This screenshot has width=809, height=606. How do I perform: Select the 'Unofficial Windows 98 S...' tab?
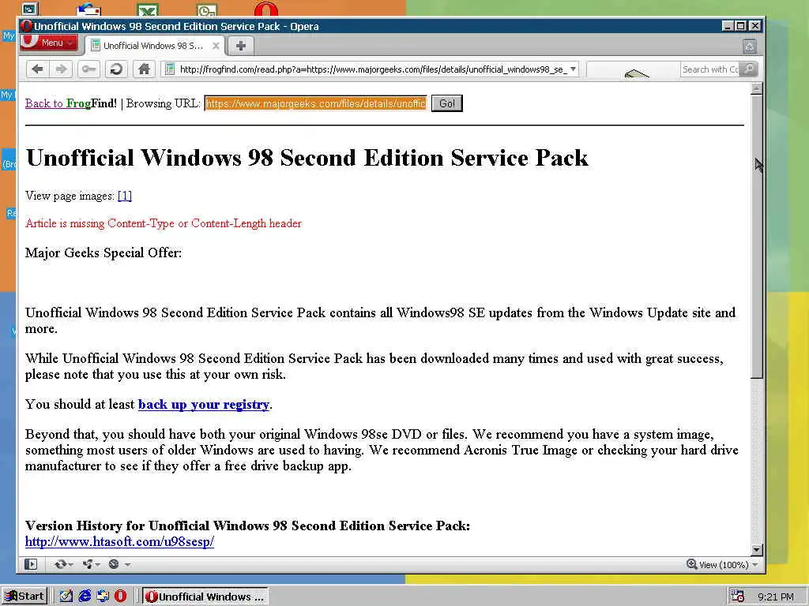click(x=153, y=46)
